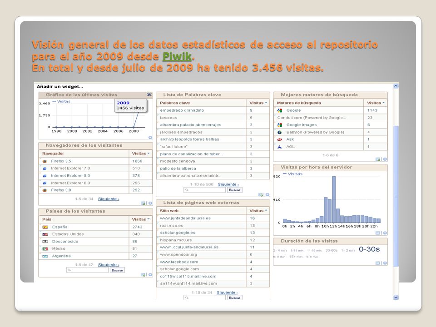436x327 pixels.
Task: Click the AOL search engine icon
Action: (x=280, y=147)
